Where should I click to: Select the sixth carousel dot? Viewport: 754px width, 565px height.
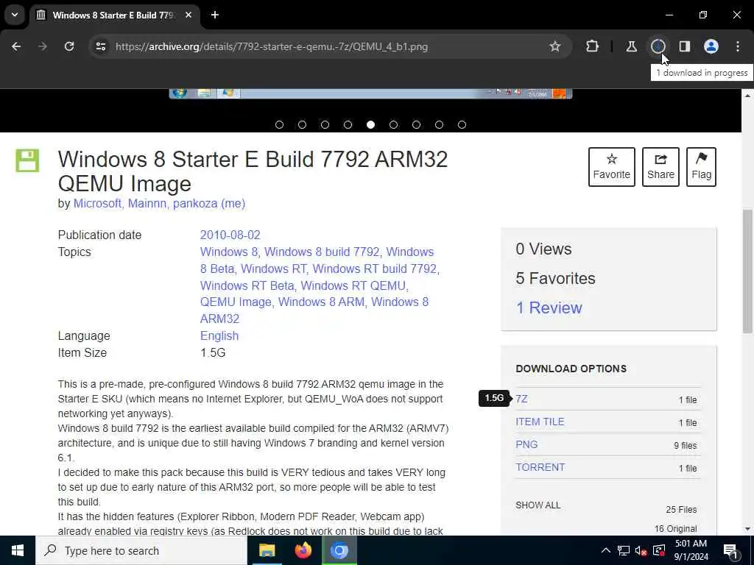(x=393, y=125)
